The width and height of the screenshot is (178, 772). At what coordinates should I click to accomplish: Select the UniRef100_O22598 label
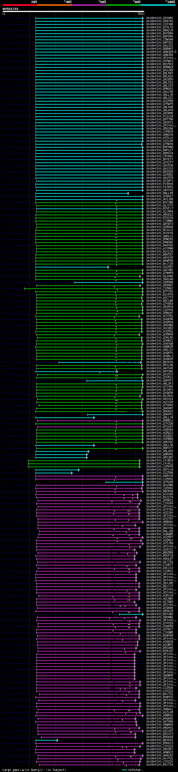[159, 473]
